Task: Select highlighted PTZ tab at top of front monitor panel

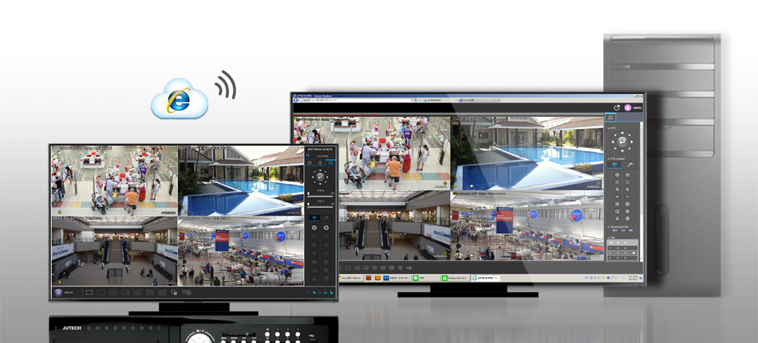Action: (331, 162)
